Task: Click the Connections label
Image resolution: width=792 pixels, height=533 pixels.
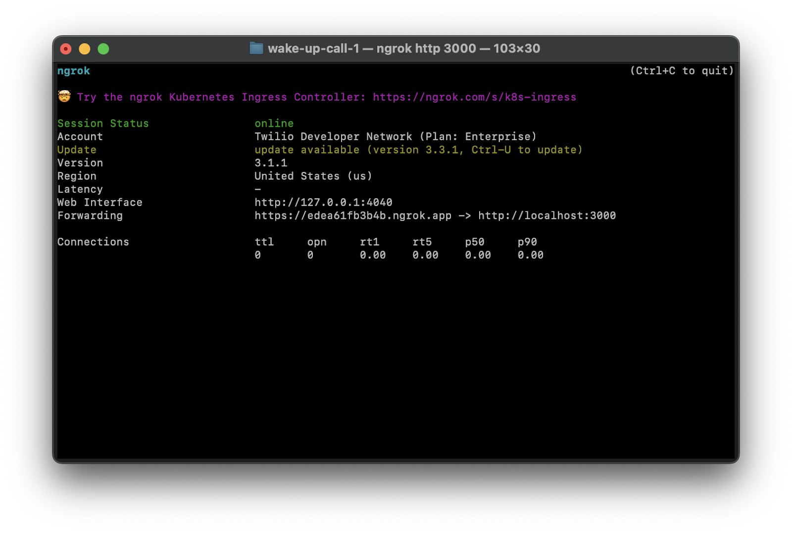Action: click(93, 242)
